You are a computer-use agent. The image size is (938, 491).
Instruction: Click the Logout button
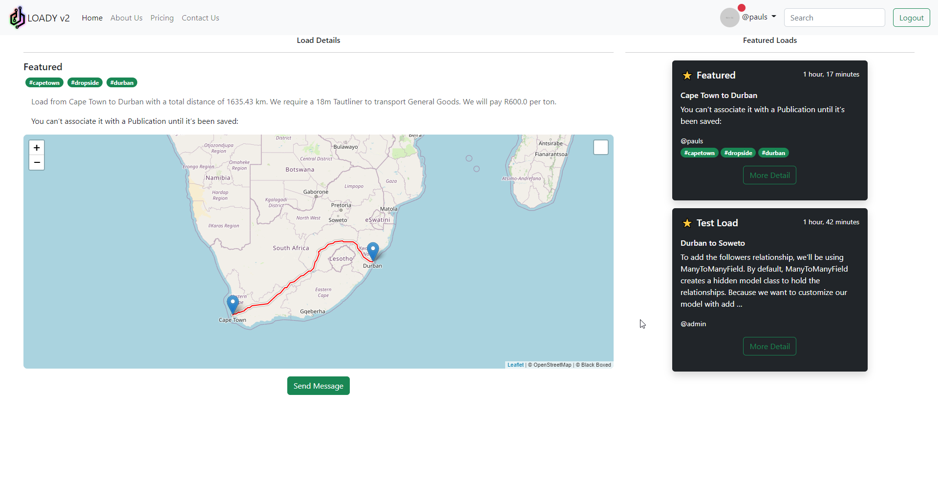point(911,18)
